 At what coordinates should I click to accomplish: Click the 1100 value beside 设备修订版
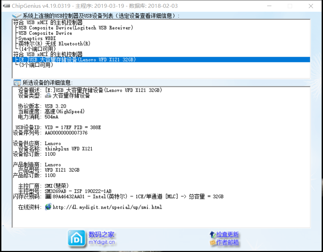tap(50, 154)
